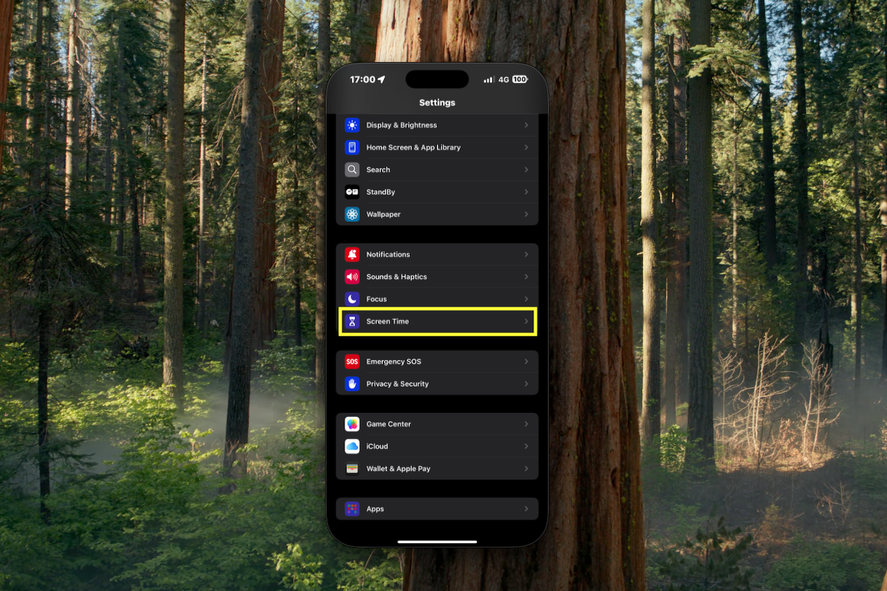The width and height of the screenshot is (887, 591).
Task: Tap the Screen Time hourglass icon
Action: coord(352,321)
